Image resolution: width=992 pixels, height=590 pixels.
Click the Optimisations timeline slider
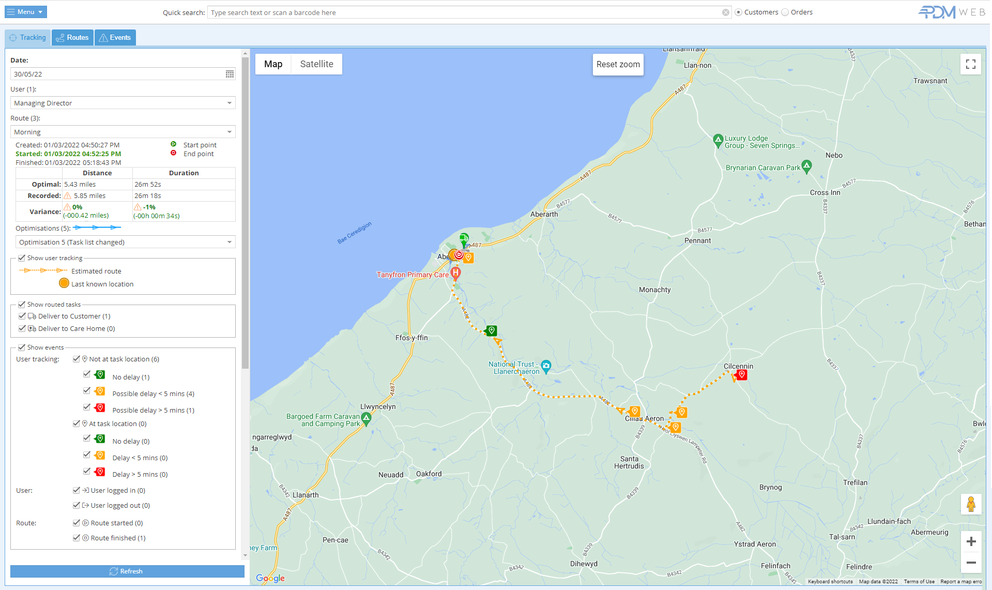point(97,228)
